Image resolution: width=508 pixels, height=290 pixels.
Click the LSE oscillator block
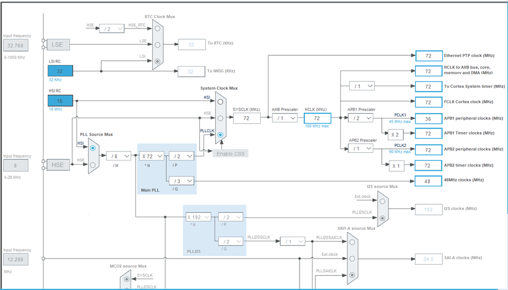click(x=58, y=45)
